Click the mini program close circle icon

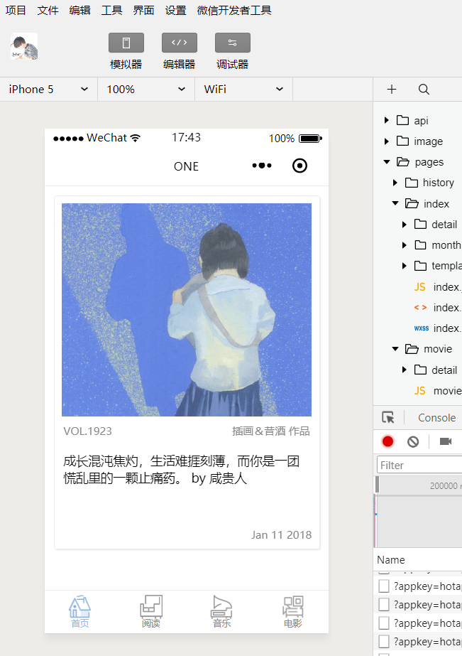pyautogui.click(x=299, y=166)
